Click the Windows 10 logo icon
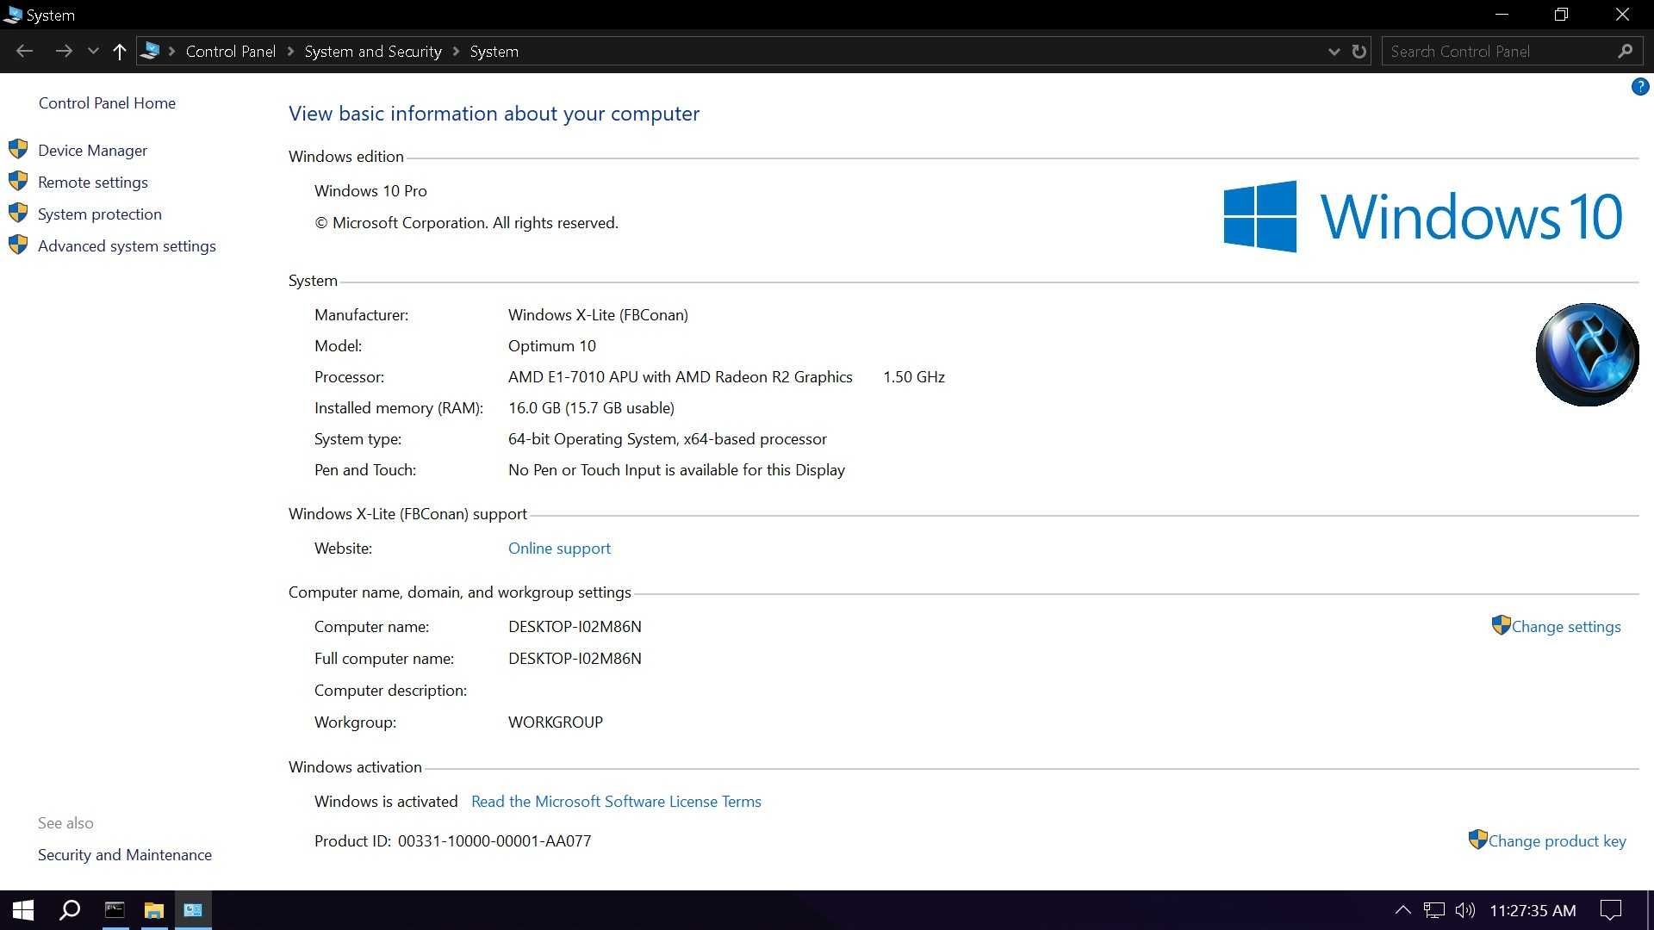Screen dimensions: 1654x930 [1261, 216]
